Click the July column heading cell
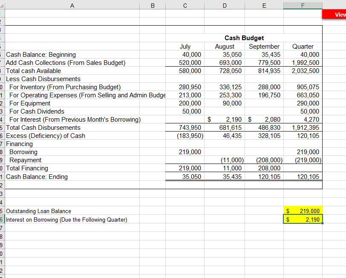The width and height of the screenshot is (346, 278). 185,47
